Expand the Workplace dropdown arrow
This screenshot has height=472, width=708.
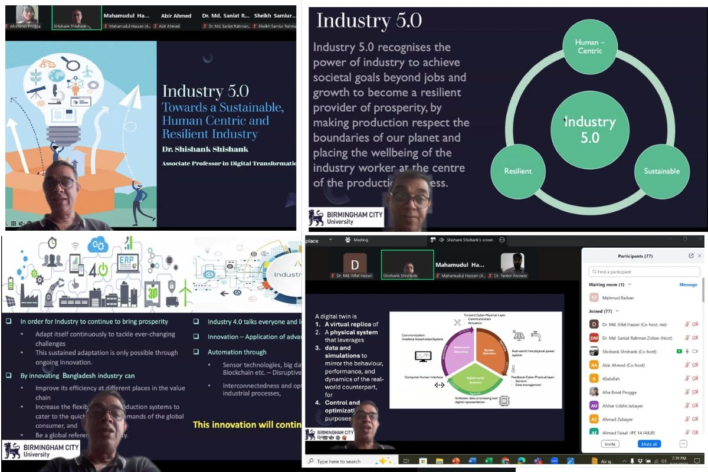pos(330,240)
